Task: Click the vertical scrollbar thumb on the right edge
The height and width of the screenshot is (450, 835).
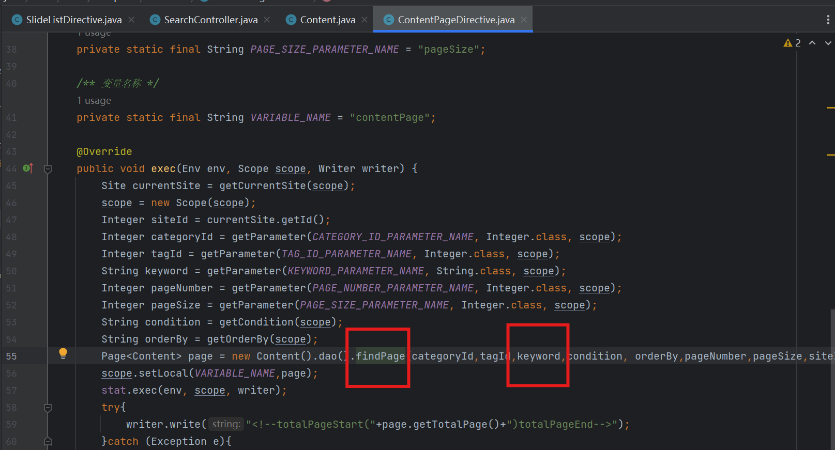Action: click(832, 379)
